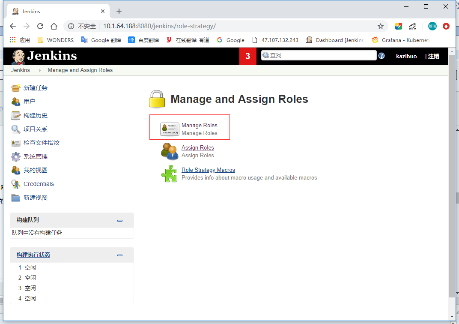
Task: Click the 系统管理 gear icon
Action: 16,156
